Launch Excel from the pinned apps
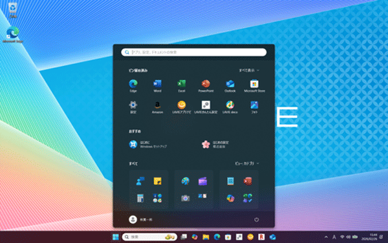 pos(182,85)
